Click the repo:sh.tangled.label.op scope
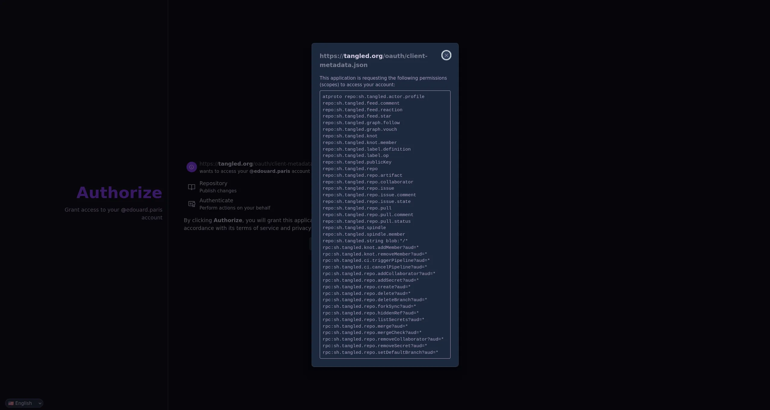Screen dimensions: 770x410 [356, 155]
